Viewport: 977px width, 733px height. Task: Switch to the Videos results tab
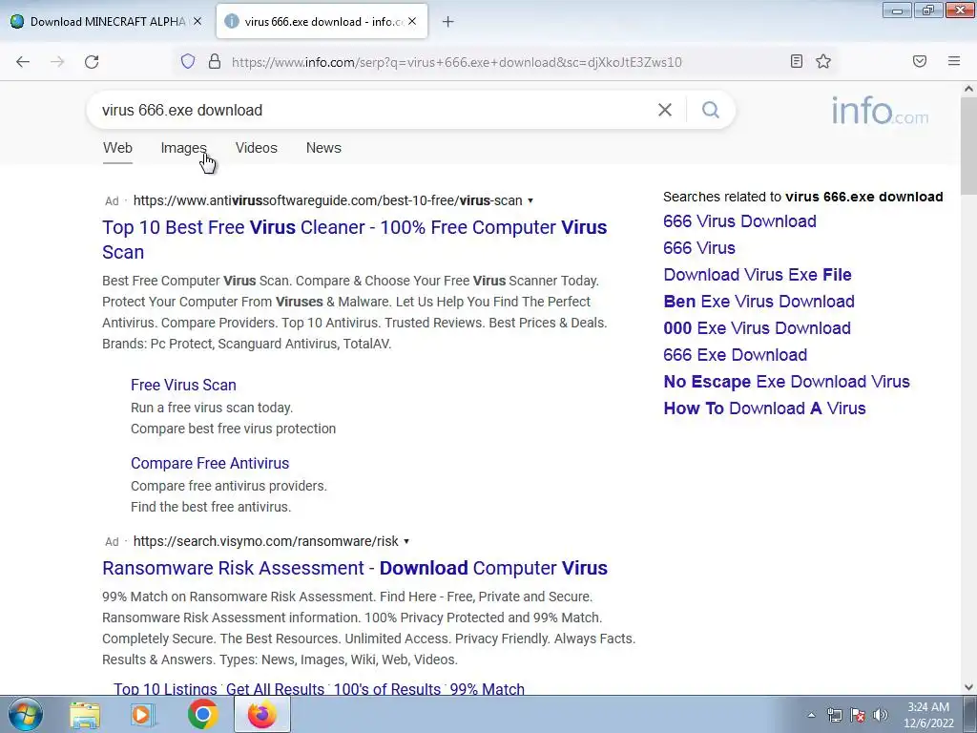pos(256,148)
